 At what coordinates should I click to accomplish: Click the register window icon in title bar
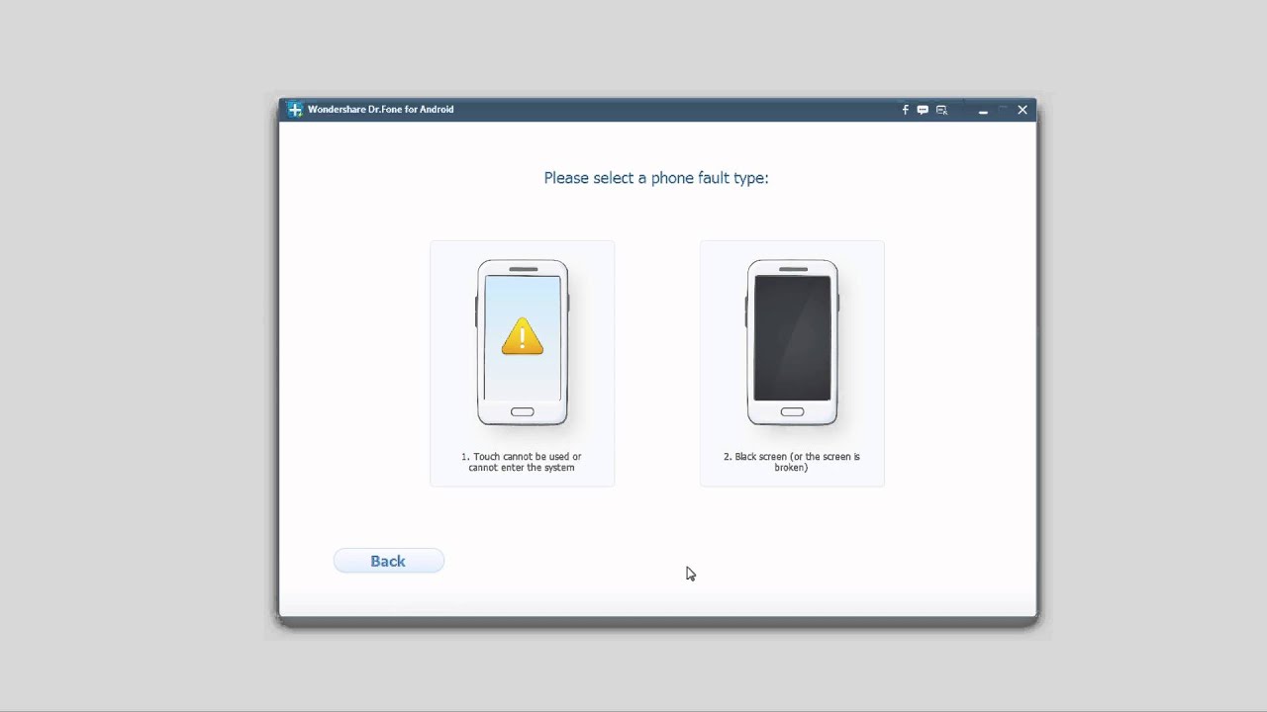(941, 110)
